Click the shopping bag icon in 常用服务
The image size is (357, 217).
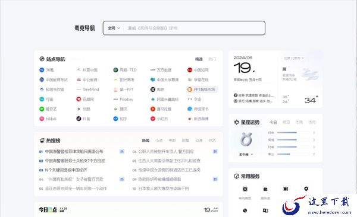[x=265, y=189]
